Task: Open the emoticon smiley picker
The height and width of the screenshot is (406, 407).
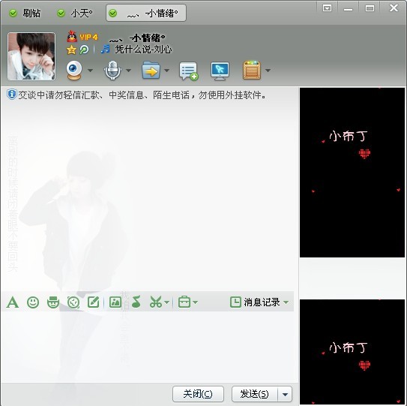Action: [33, 302]
